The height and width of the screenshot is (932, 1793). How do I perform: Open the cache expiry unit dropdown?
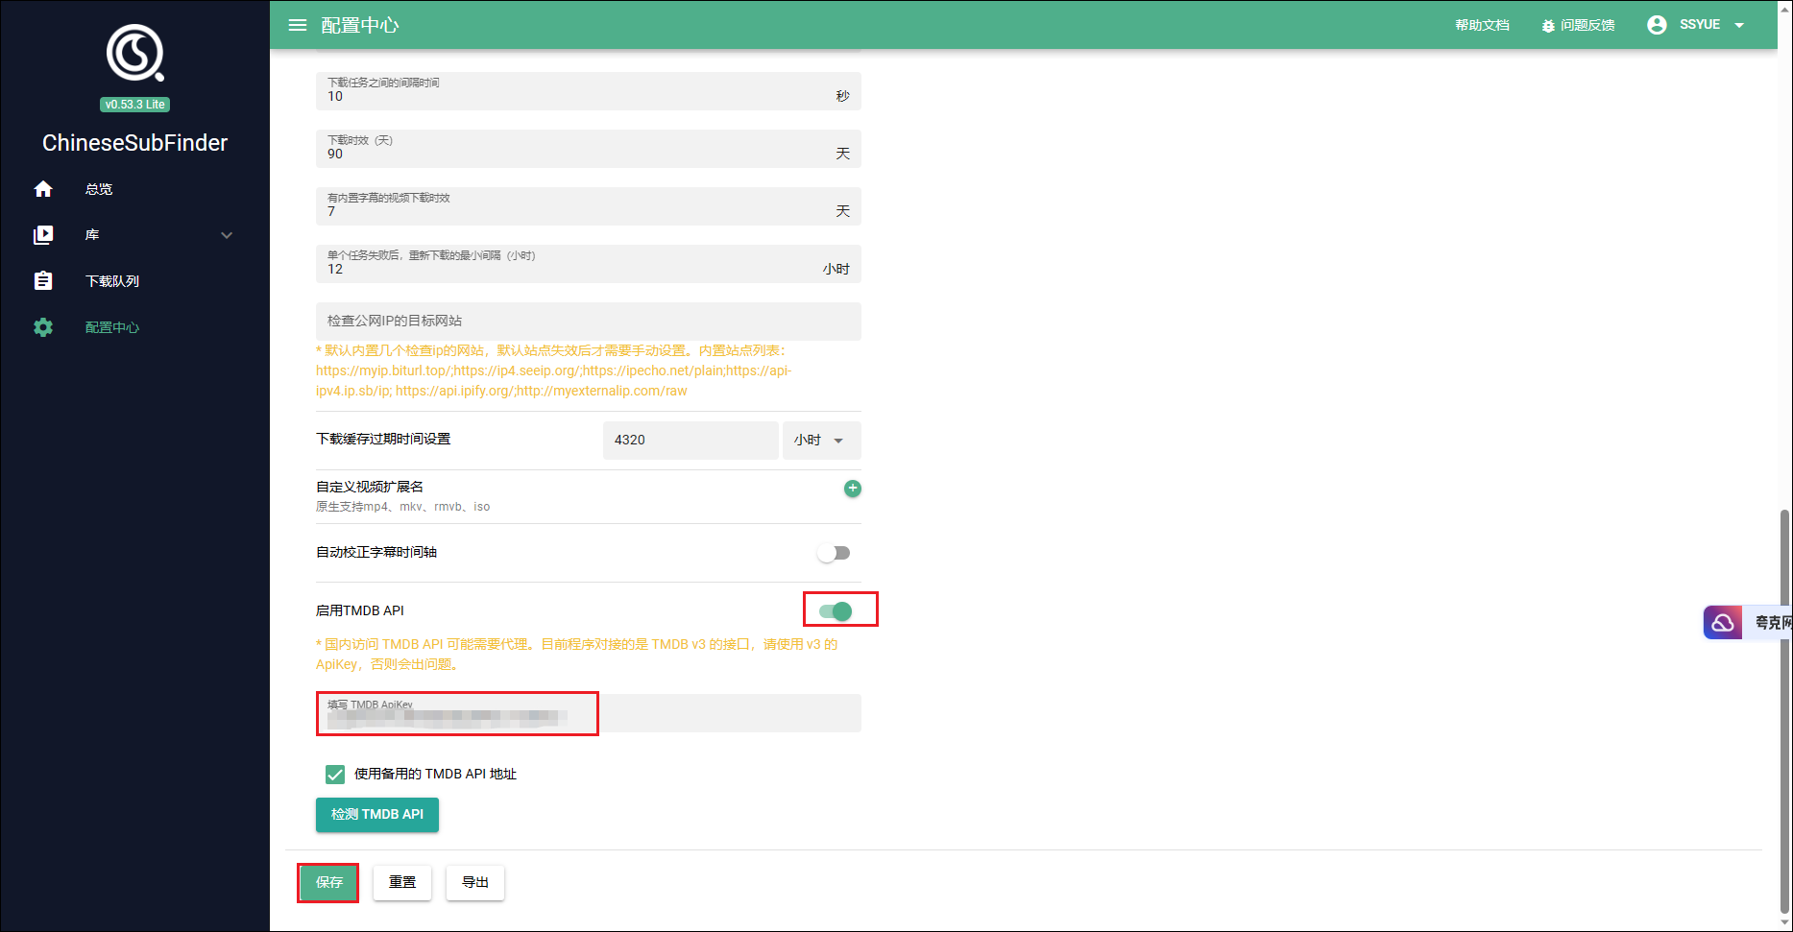tap(820, 441)
